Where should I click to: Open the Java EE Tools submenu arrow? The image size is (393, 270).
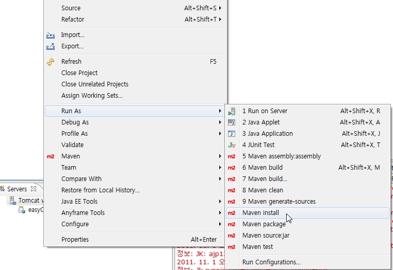tap(220, 202)
